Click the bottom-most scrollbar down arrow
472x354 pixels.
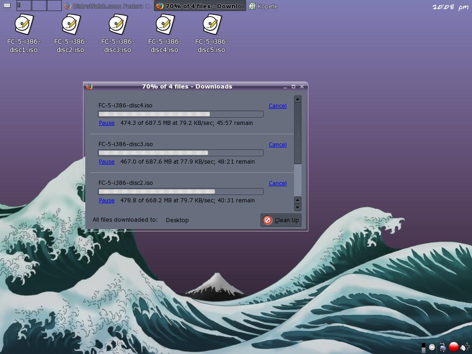297,207
